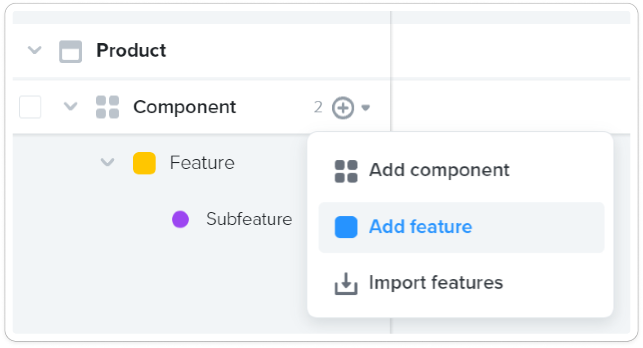Click the Product window icon
This screenshot has width=643, height=348.
click(x=71, y=51)
